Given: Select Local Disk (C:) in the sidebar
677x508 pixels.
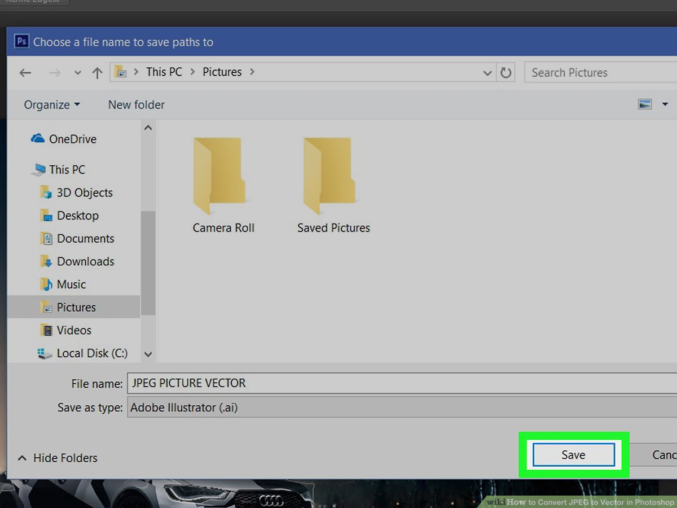Looking at the screenshot, I should (83, 353).
